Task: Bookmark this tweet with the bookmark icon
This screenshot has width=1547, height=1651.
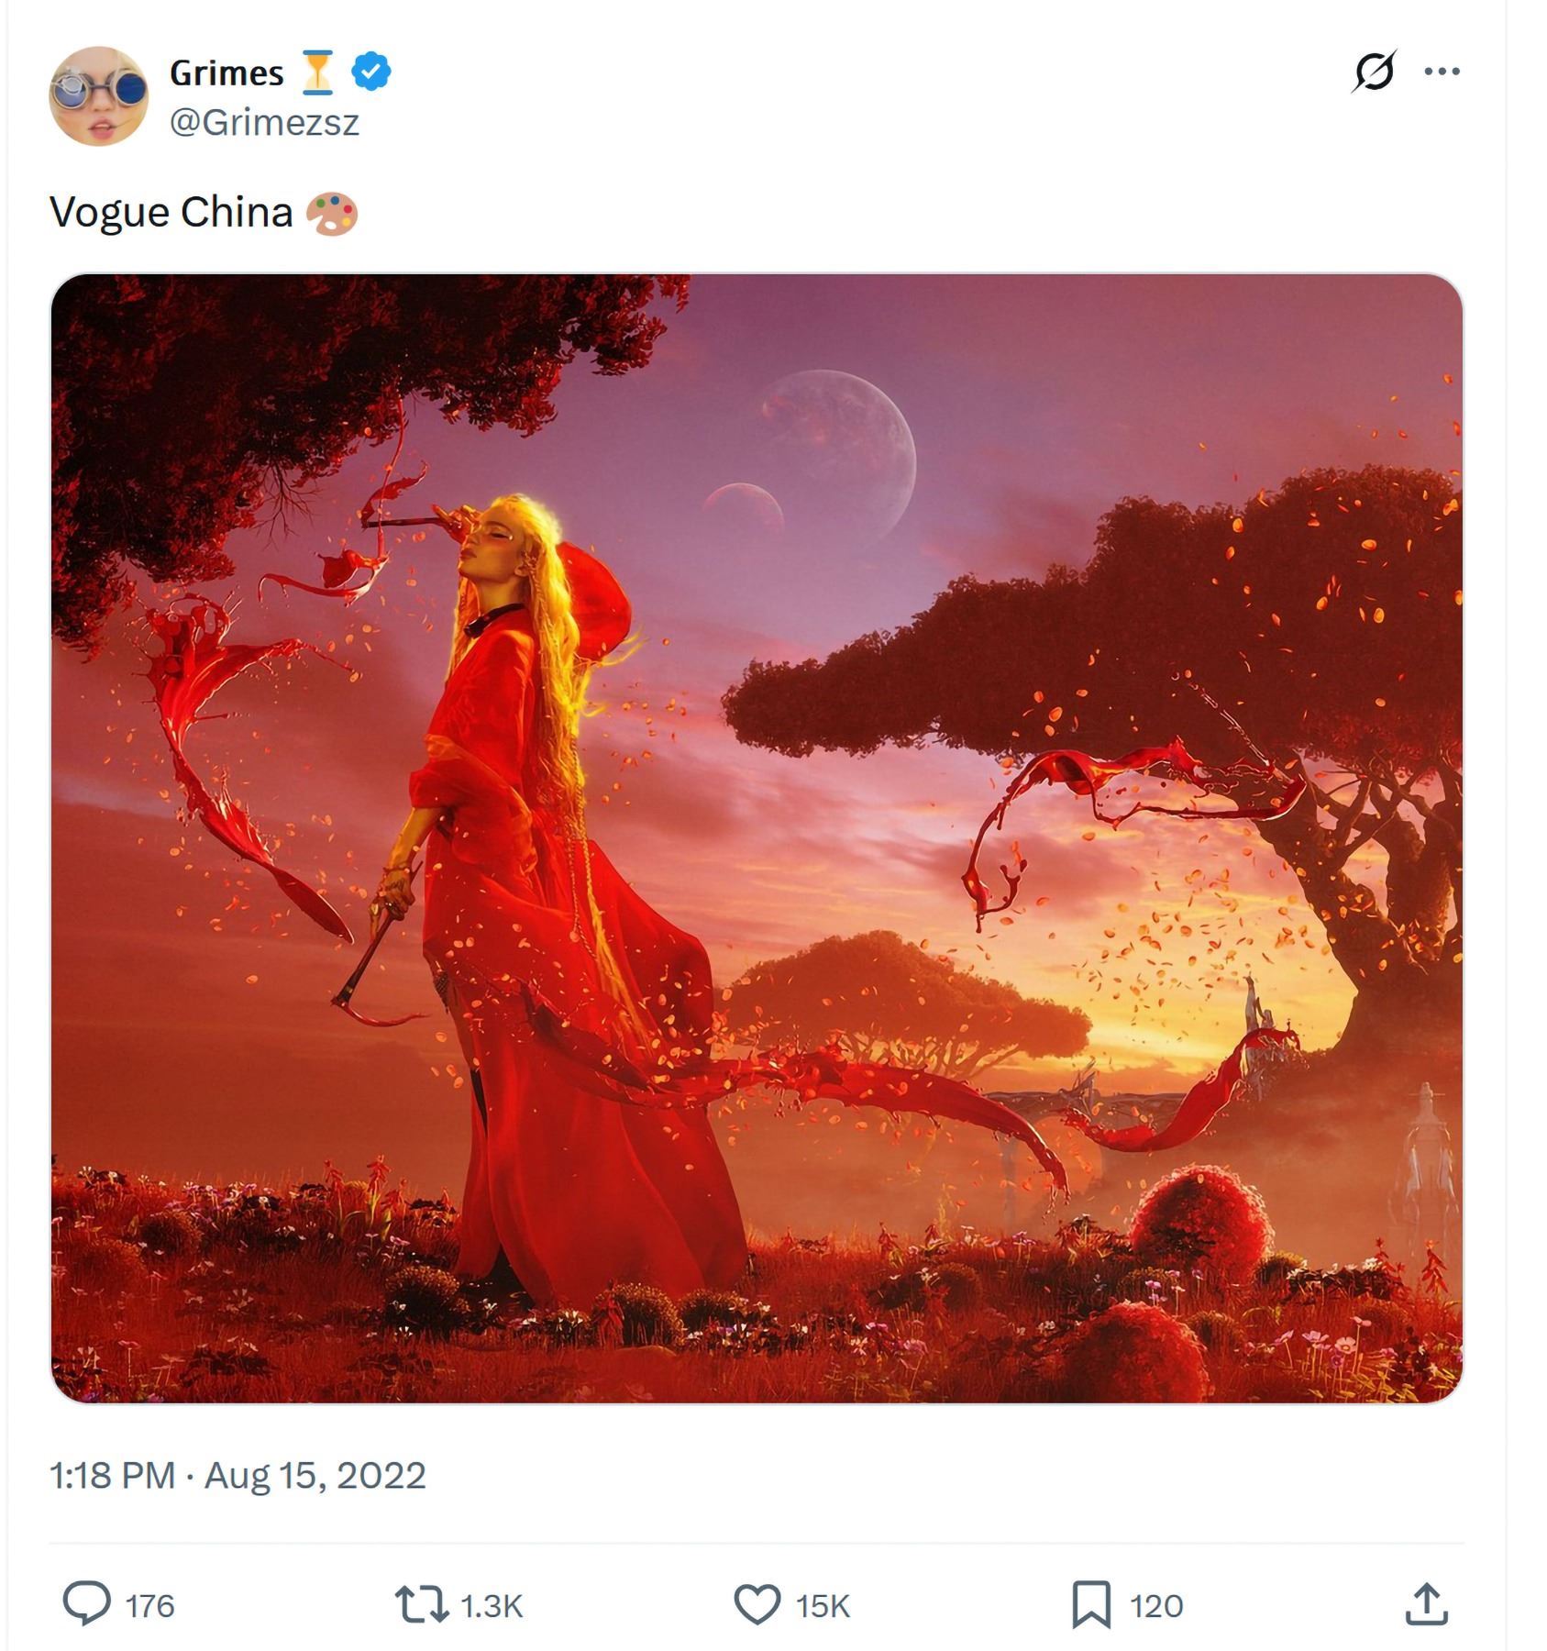Action: [x=1091, y=1604]
